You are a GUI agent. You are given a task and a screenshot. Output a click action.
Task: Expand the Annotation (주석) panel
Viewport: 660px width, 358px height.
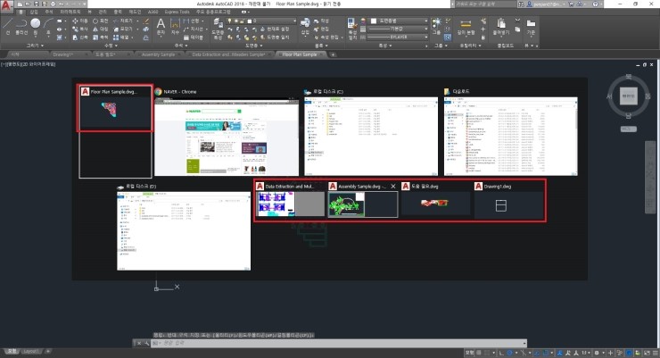pyautogui.click(x=180, y=46)
